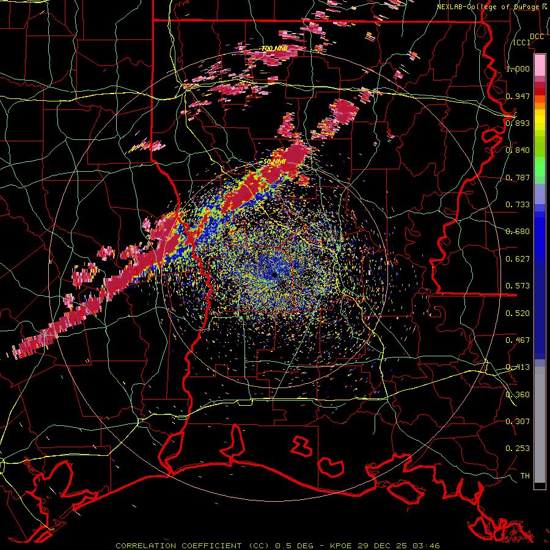Image resolution: width=550 pixels, height=550 pixels.
Task: Click the NEXLAB-College of DuPage title text
Action: pyautogui.click(x=492, y=7)
